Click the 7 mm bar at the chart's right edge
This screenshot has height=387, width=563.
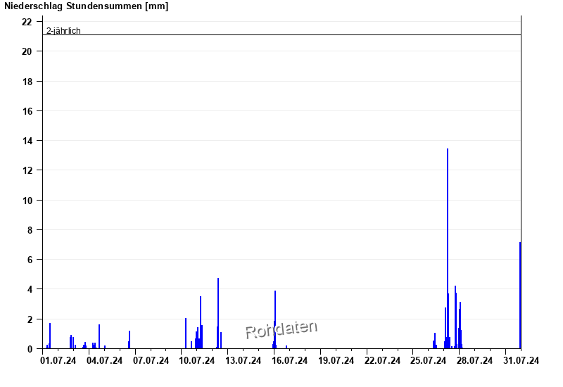tap(520, 296)
